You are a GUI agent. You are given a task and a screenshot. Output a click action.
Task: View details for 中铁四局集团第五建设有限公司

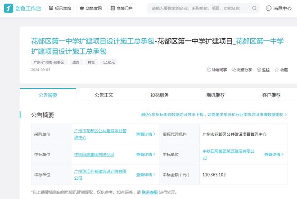274,155
